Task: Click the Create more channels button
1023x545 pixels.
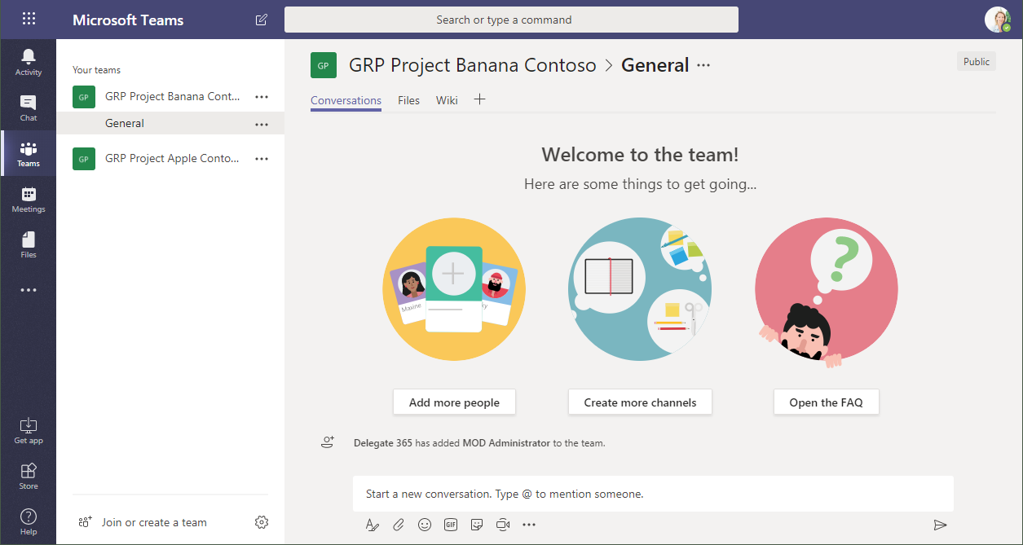Action: point(640,402)
